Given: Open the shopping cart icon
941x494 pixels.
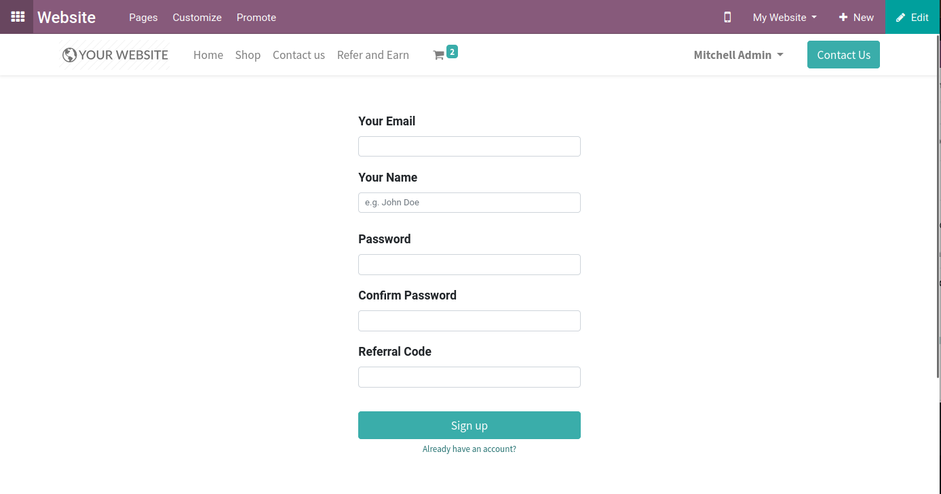Looking at the screenshot, I should [x=438, y=56].
